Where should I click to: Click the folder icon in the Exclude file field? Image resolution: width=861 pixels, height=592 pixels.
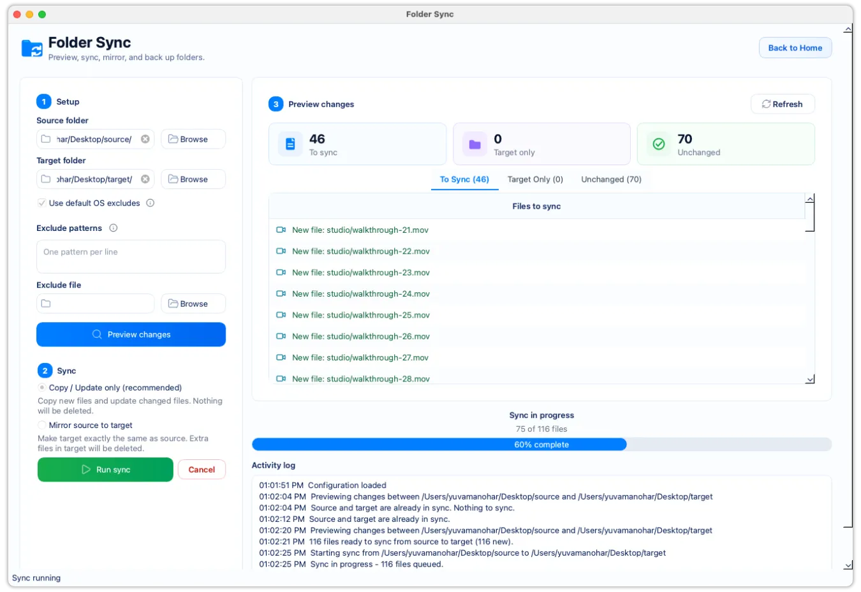46,304
